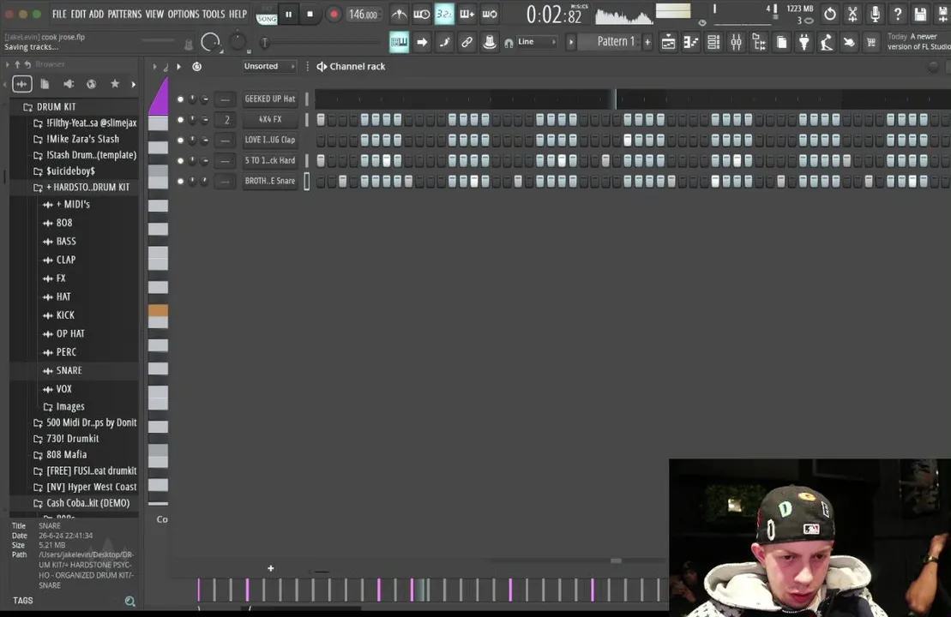
Task: Open the project picker pages icon
Action: (x=782, y=42)
